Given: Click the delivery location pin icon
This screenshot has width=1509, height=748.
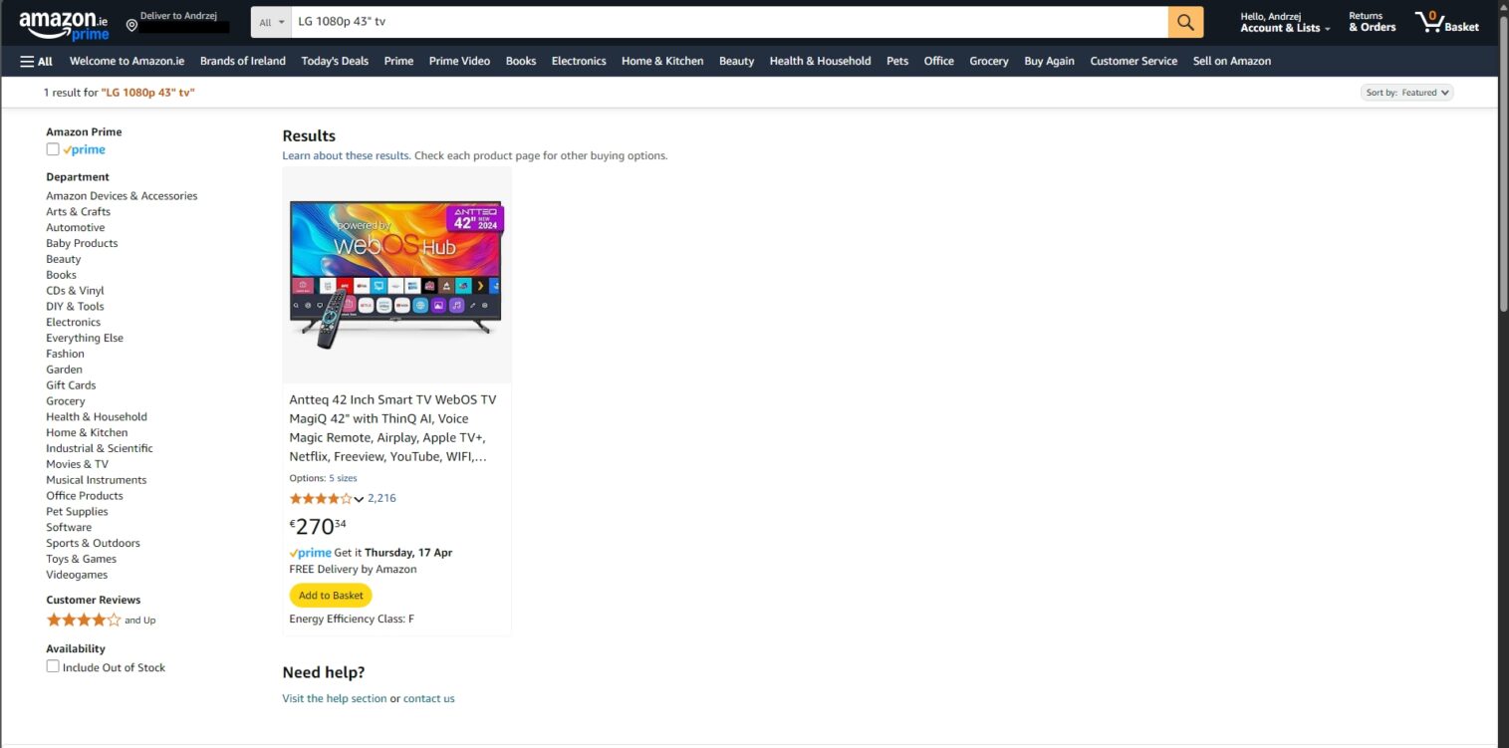Looking at the screenshot, I should [x=131, y=25].
